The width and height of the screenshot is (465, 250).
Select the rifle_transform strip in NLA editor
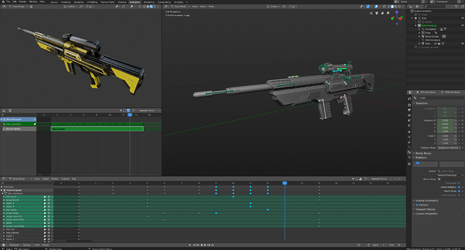pyautogui.click(x=97, y=129)
